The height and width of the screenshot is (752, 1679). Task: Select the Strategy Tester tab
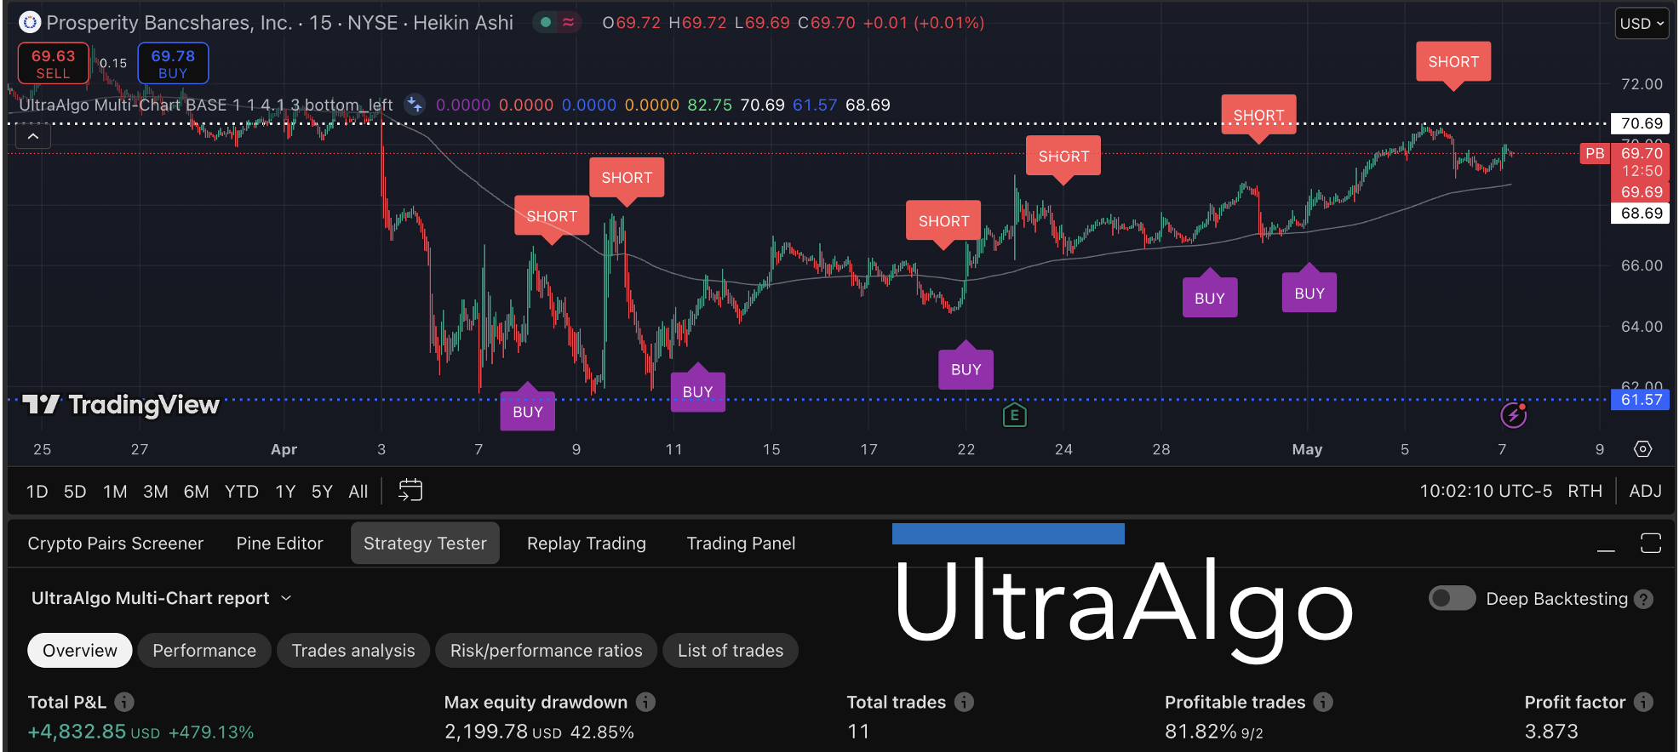pos(425,544)
